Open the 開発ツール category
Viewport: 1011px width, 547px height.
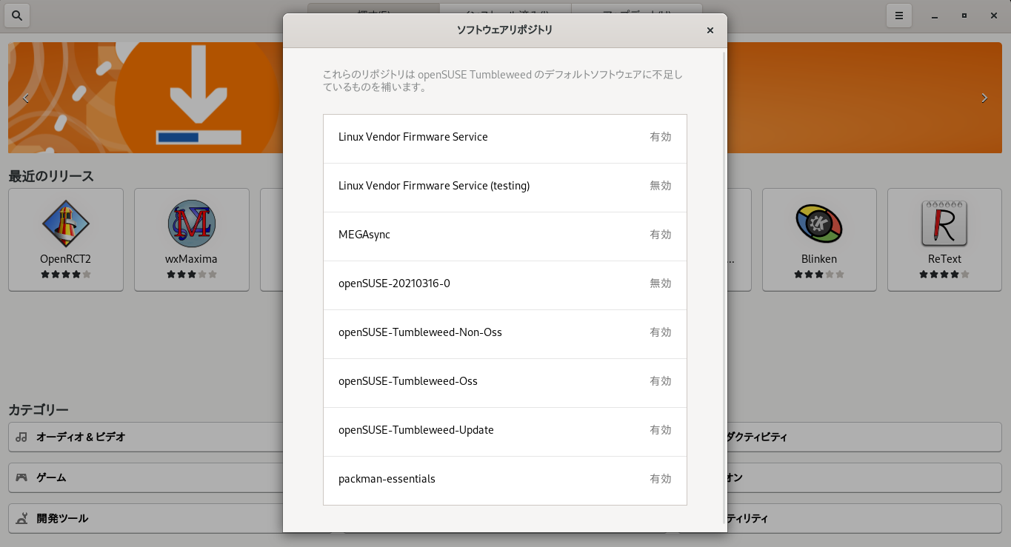coord(146,518)
